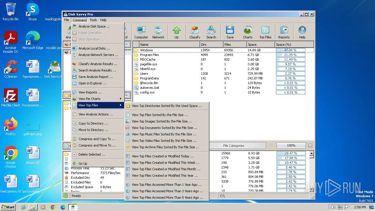Open the Reports toolbar icon
The image size is (375, 211).
coord(284,32)
